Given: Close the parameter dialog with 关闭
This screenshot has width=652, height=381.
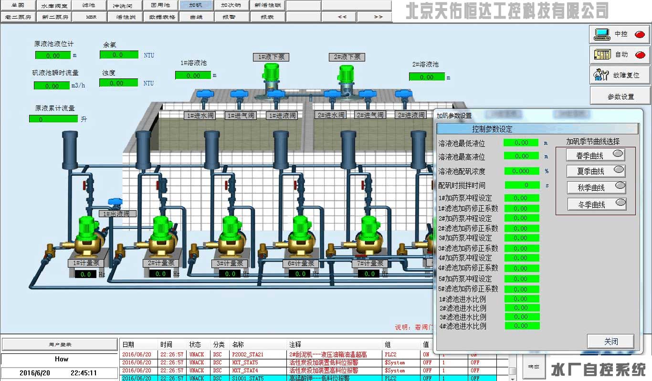Looking at the screenshot, I should pyautogui.click(x=610, y=341).
